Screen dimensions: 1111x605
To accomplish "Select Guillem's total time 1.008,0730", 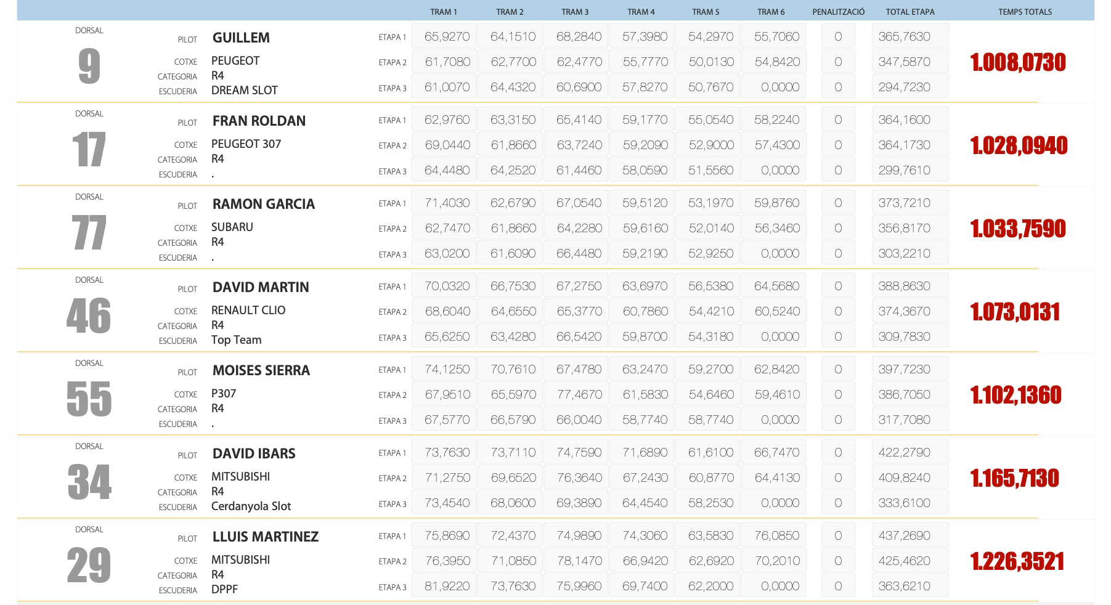I will [x=1017, y=62].
